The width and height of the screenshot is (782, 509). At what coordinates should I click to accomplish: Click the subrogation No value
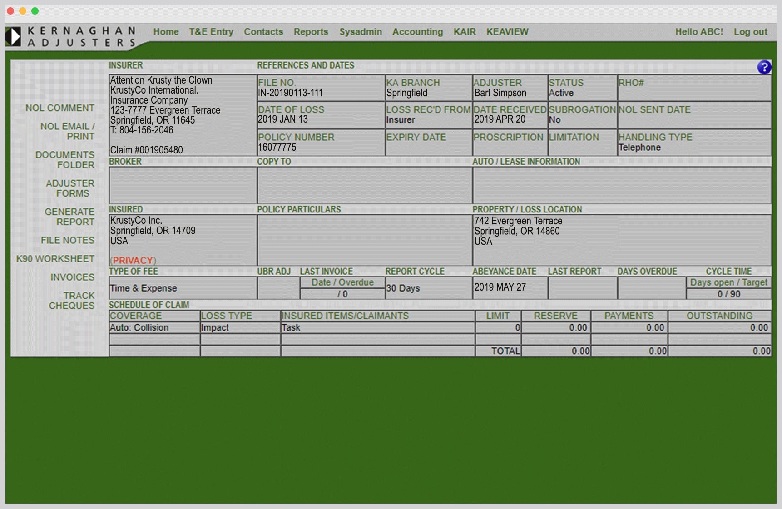(x=555, y=120)
